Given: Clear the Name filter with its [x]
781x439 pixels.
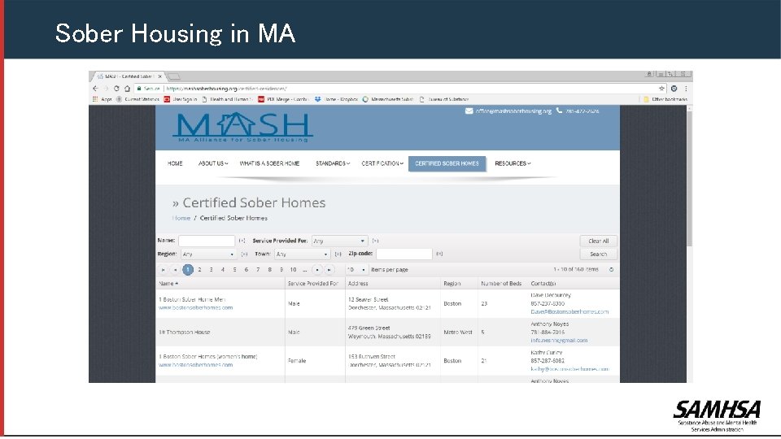Looking at the screenshot, I should [x=242, y=241].
